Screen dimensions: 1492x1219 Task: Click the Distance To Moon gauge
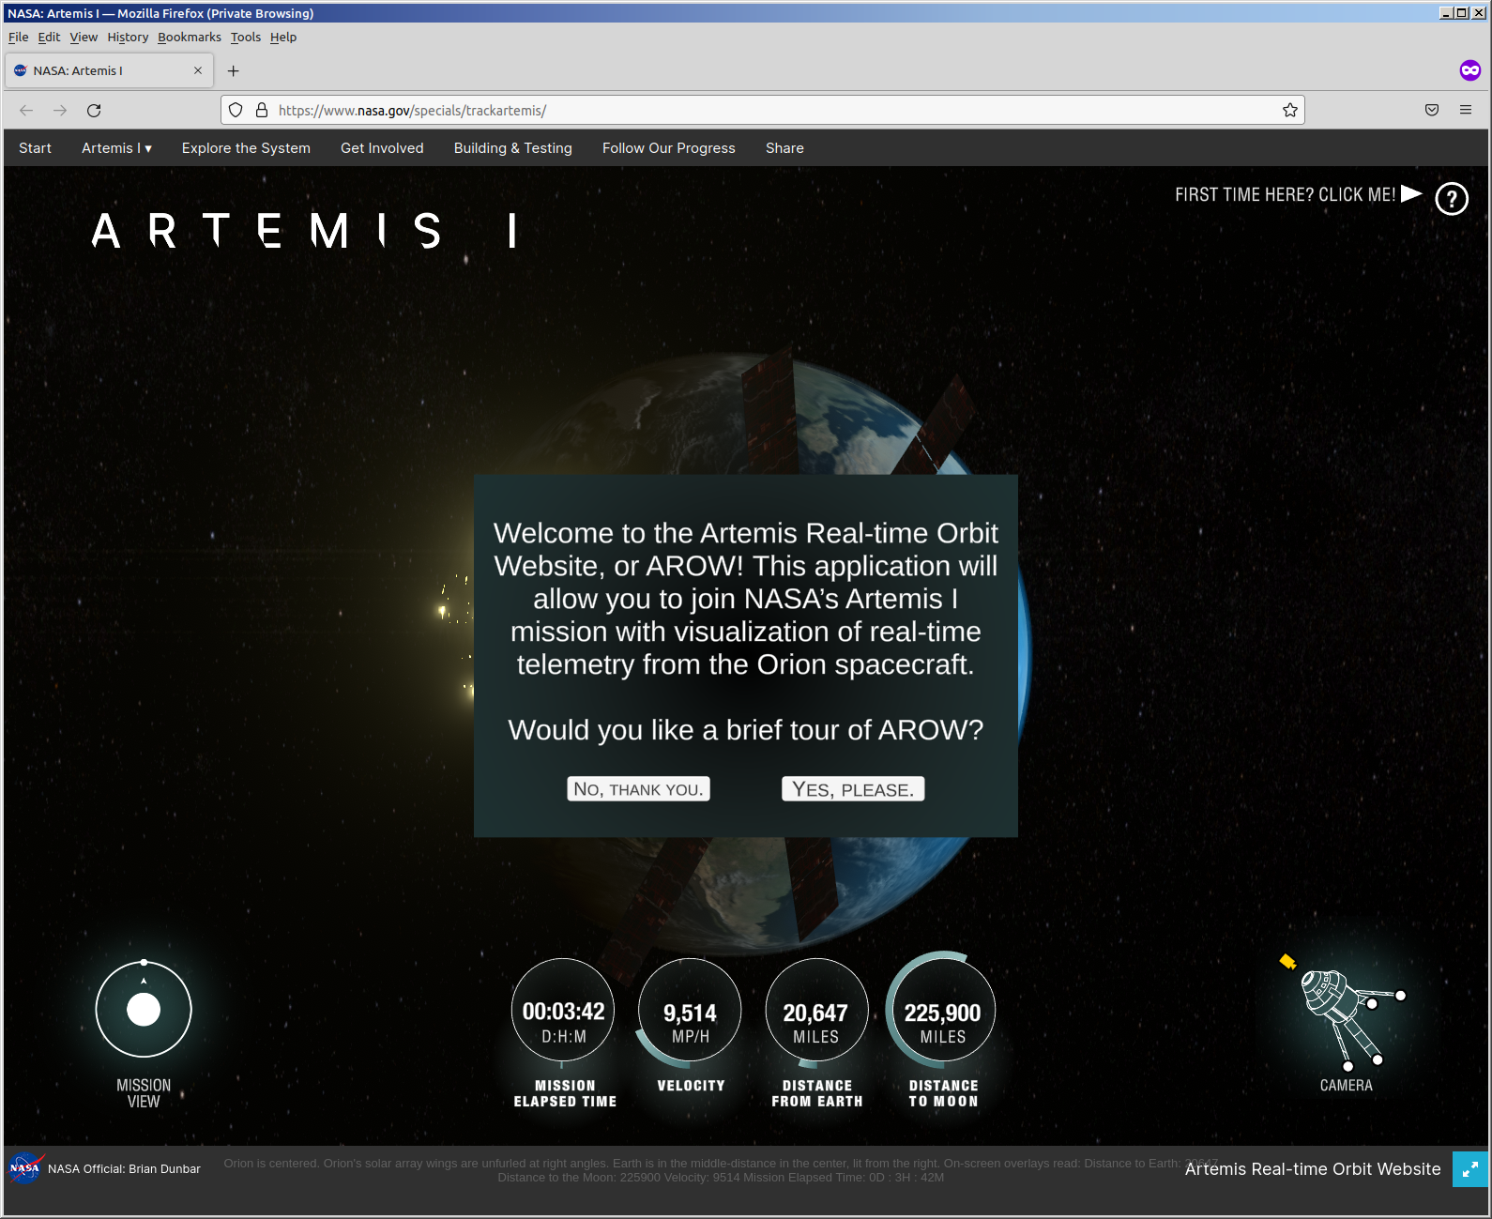[x=942, y=1010]
